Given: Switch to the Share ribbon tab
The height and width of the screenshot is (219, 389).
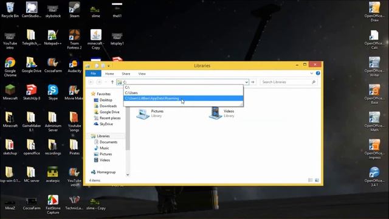Looking at the screenshot, I should tap(126, 74).
